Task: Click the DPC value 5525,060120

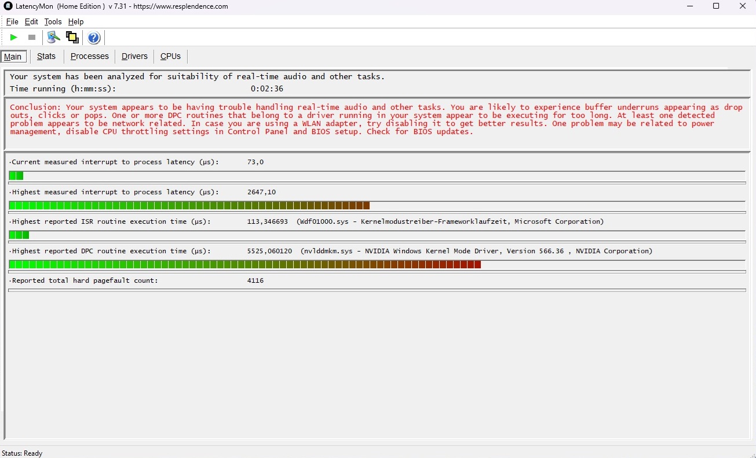Action: [269, 251]
